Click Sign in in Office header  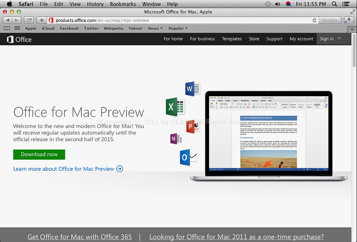click(x=327, y=39)
